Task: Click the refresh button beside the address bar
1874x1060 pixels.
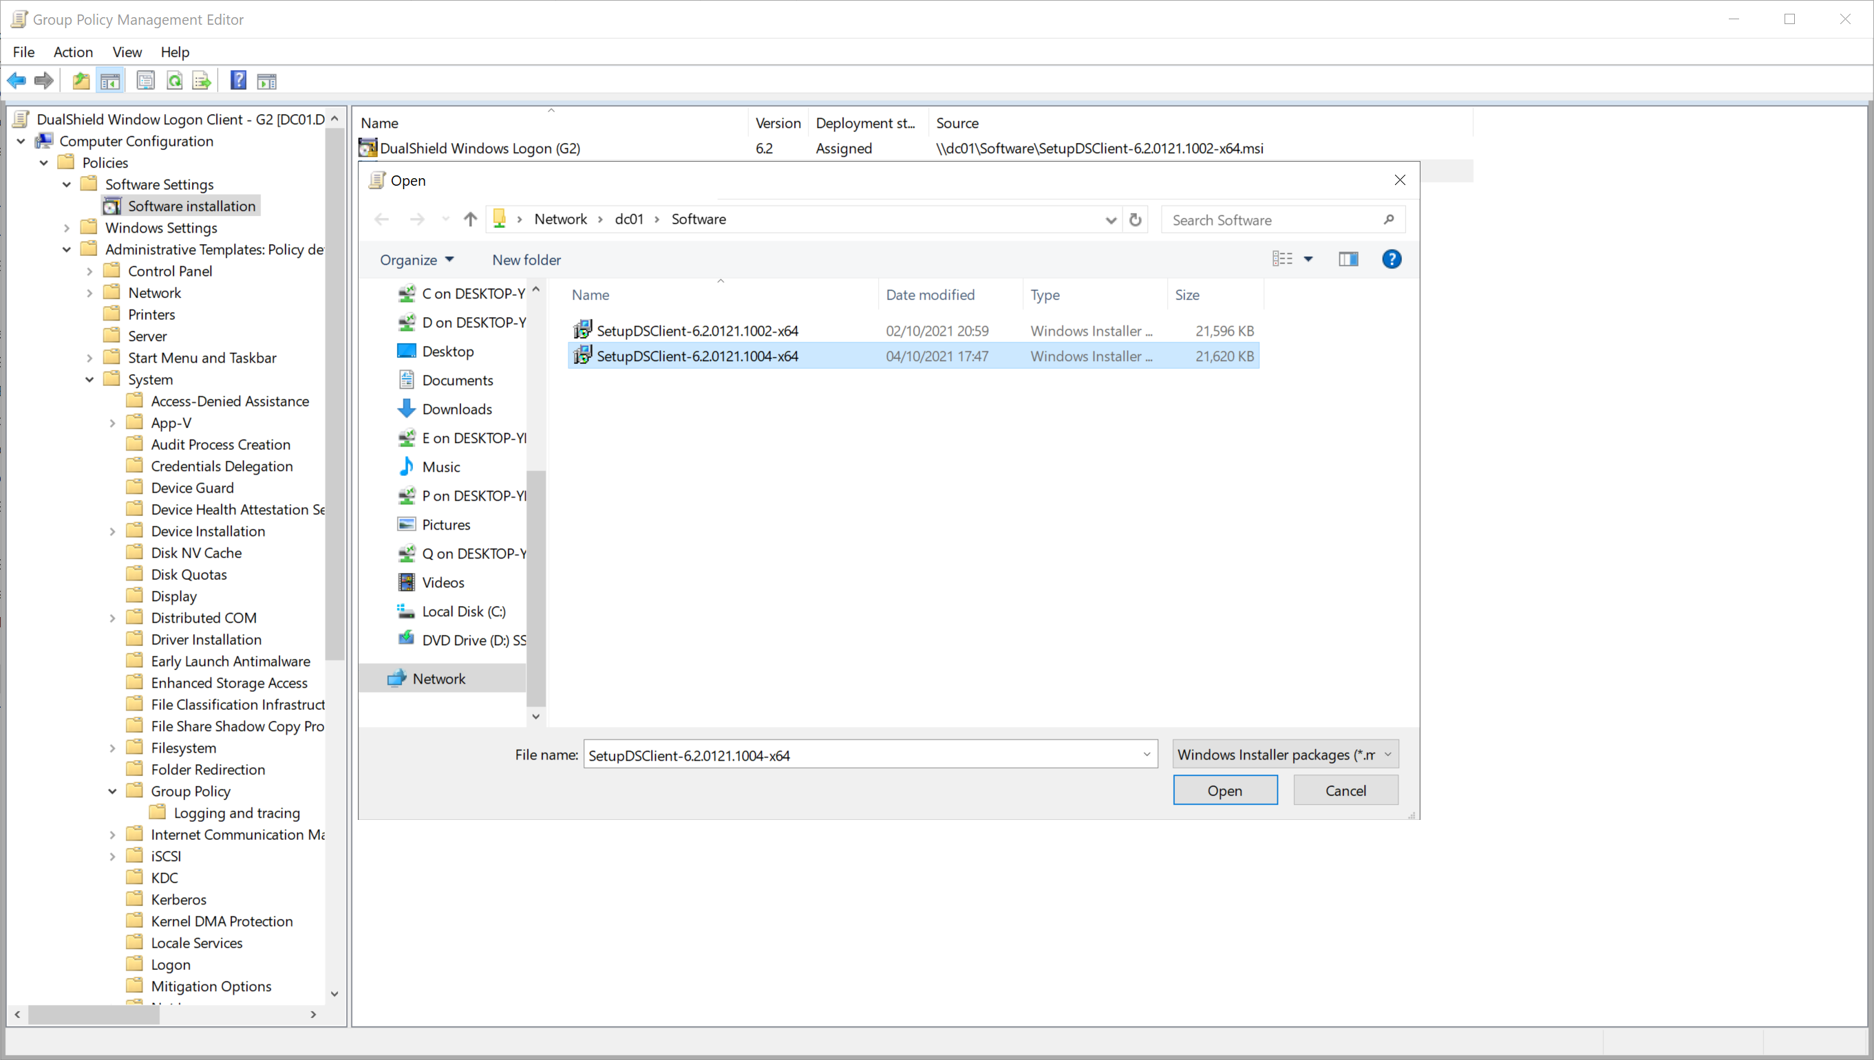Action: [x=1135, y=220]
